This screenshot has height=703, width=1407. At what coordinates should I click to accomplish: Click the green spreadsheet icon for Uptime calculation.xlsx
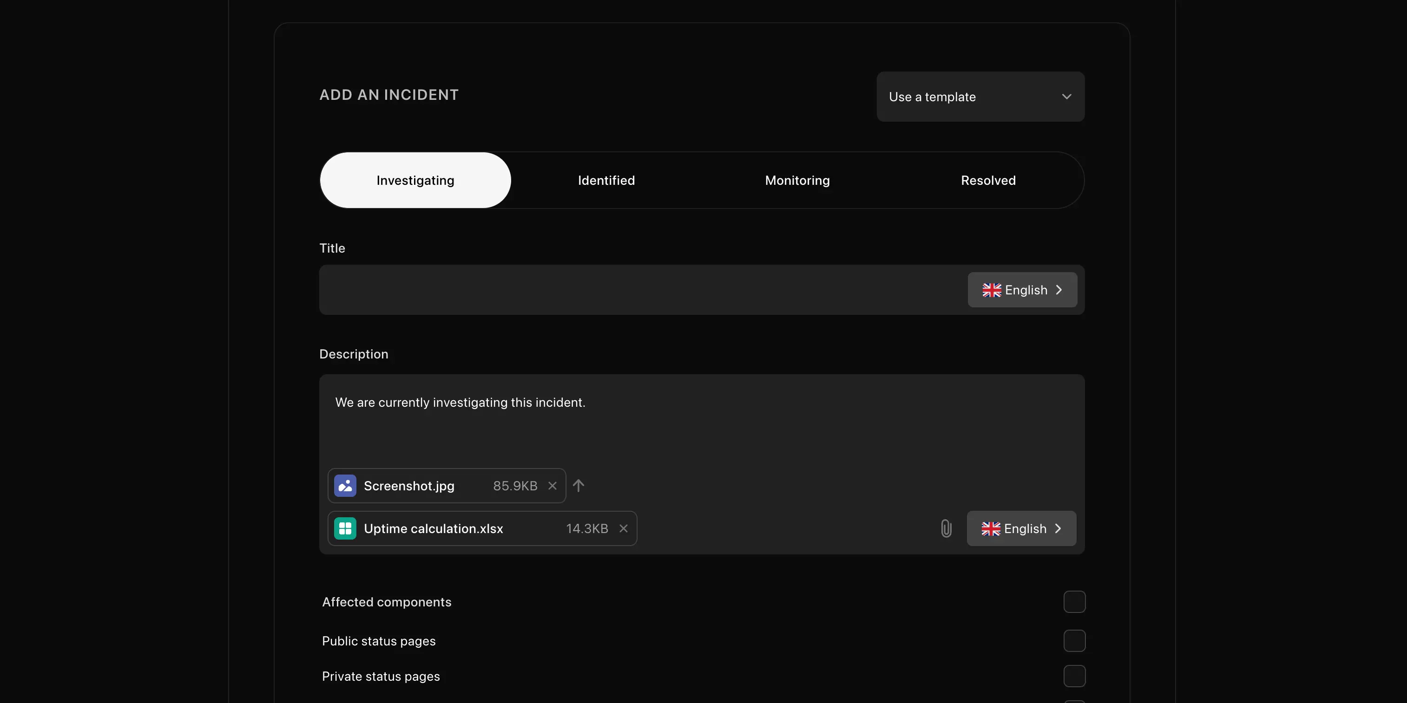(345, 528)
